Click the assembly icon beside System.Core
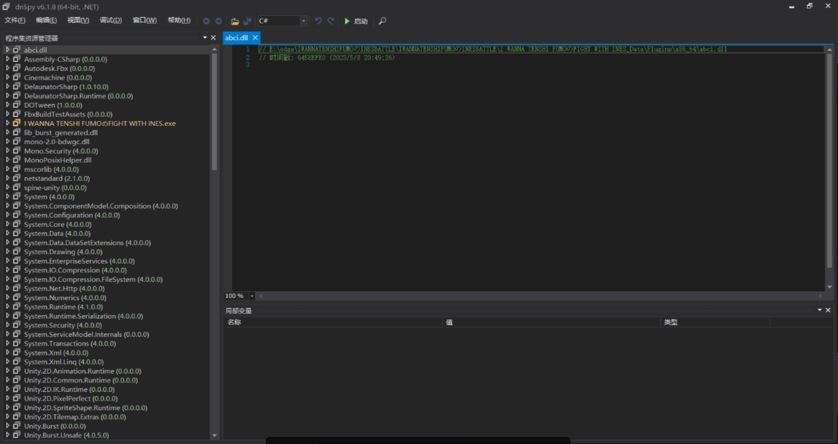This screenshot has height=444, width=838. (x=17, y=224)
